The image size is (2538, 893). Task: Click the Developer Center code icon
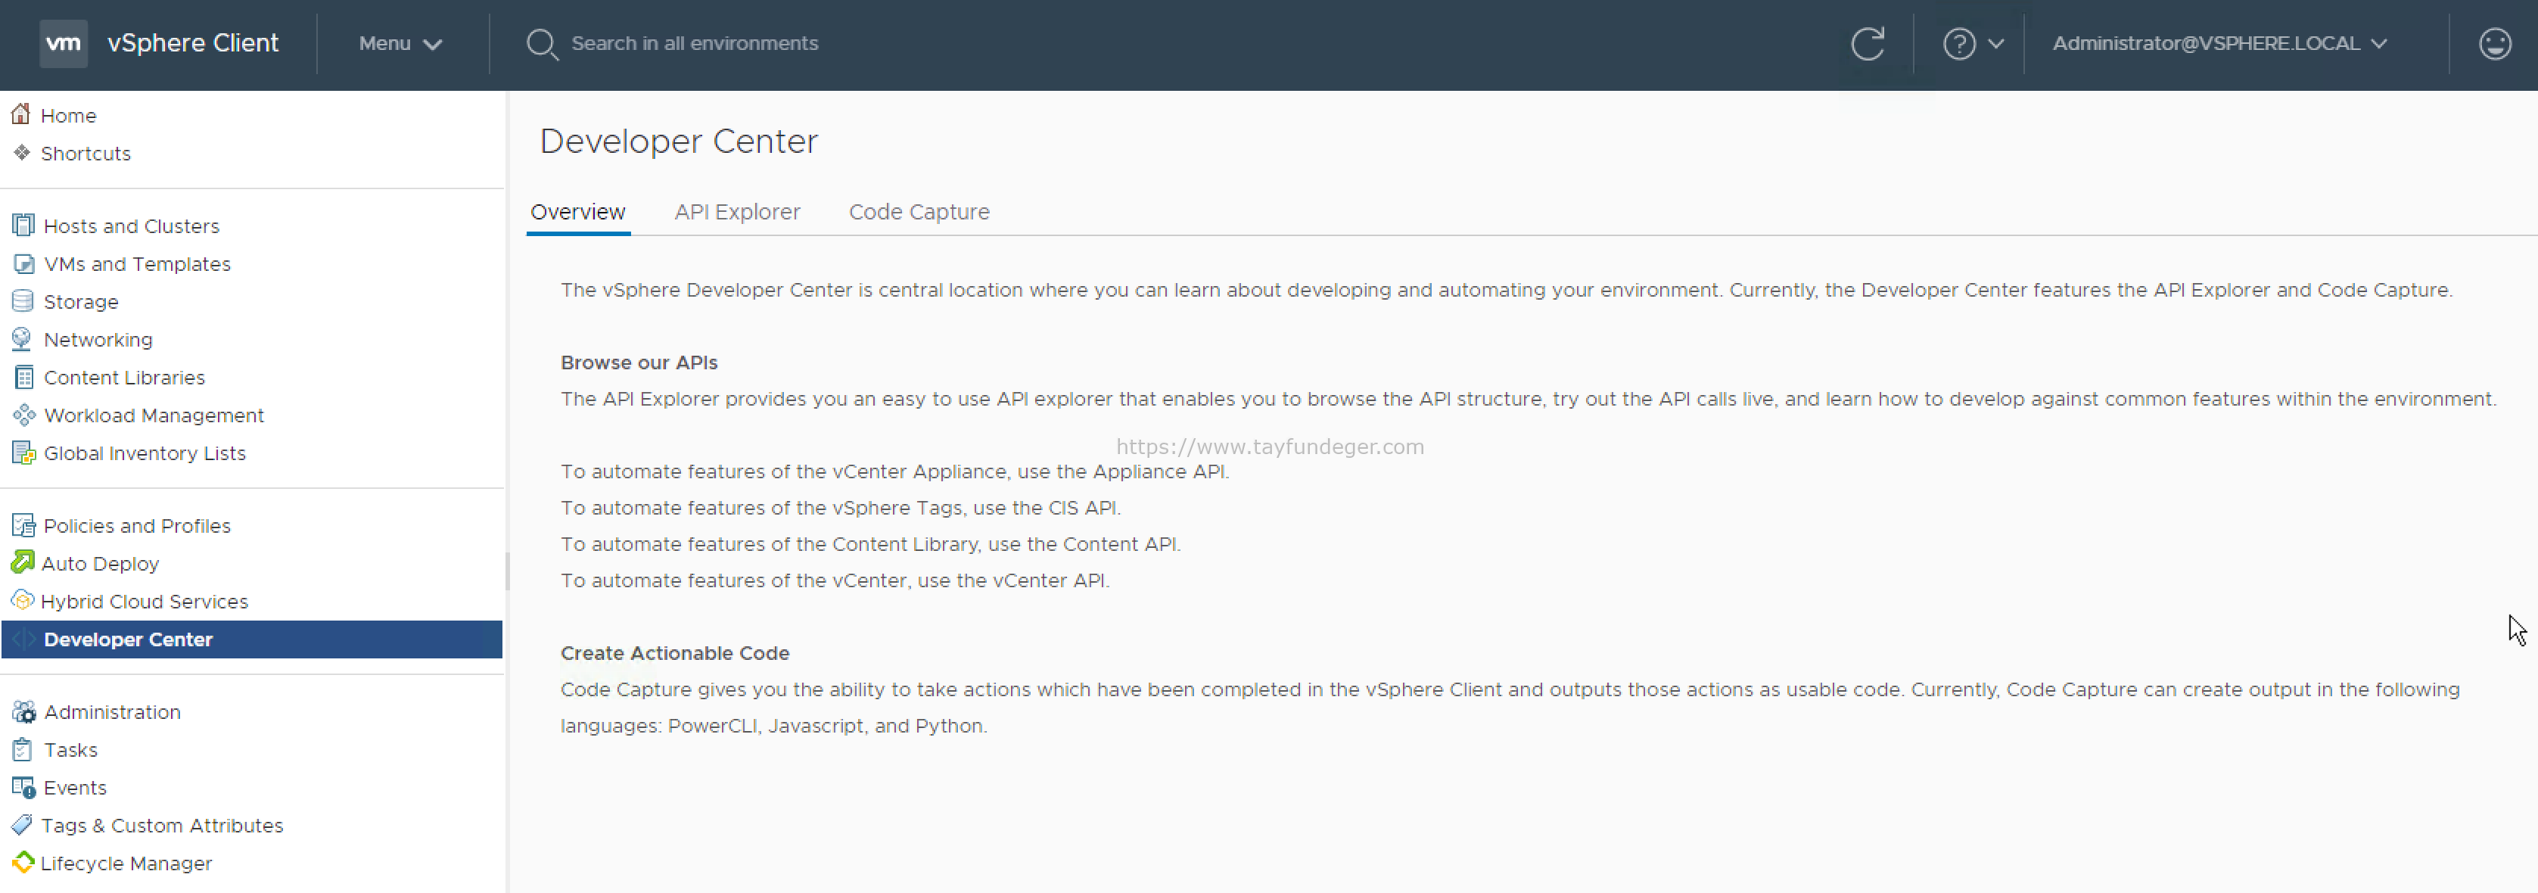[23, 639]
